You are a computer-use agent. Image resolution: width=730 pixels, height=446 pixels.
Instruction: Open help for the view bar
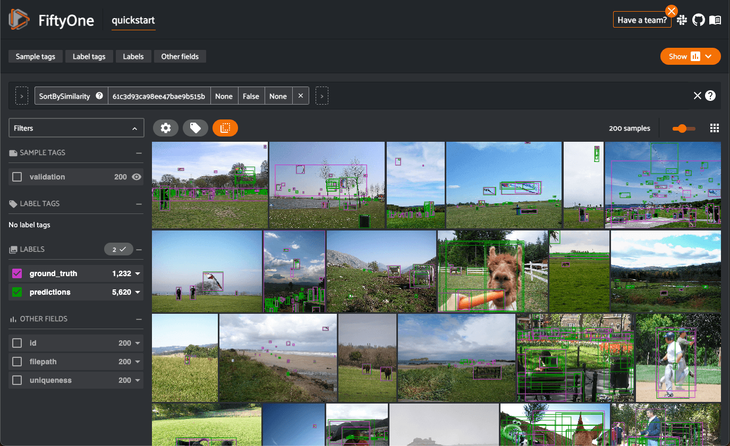pos(710,96)
